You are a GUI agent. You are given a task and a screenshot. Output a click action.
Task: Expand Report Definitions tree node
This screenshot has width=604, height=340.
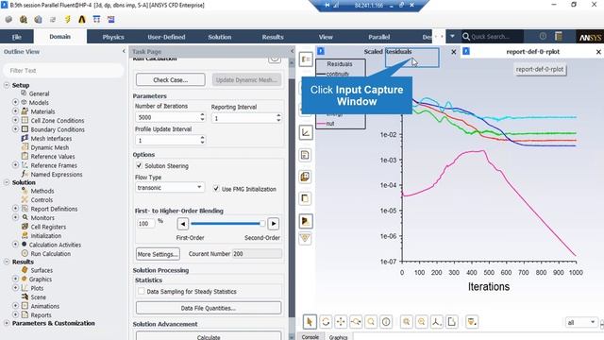[15, 209]
